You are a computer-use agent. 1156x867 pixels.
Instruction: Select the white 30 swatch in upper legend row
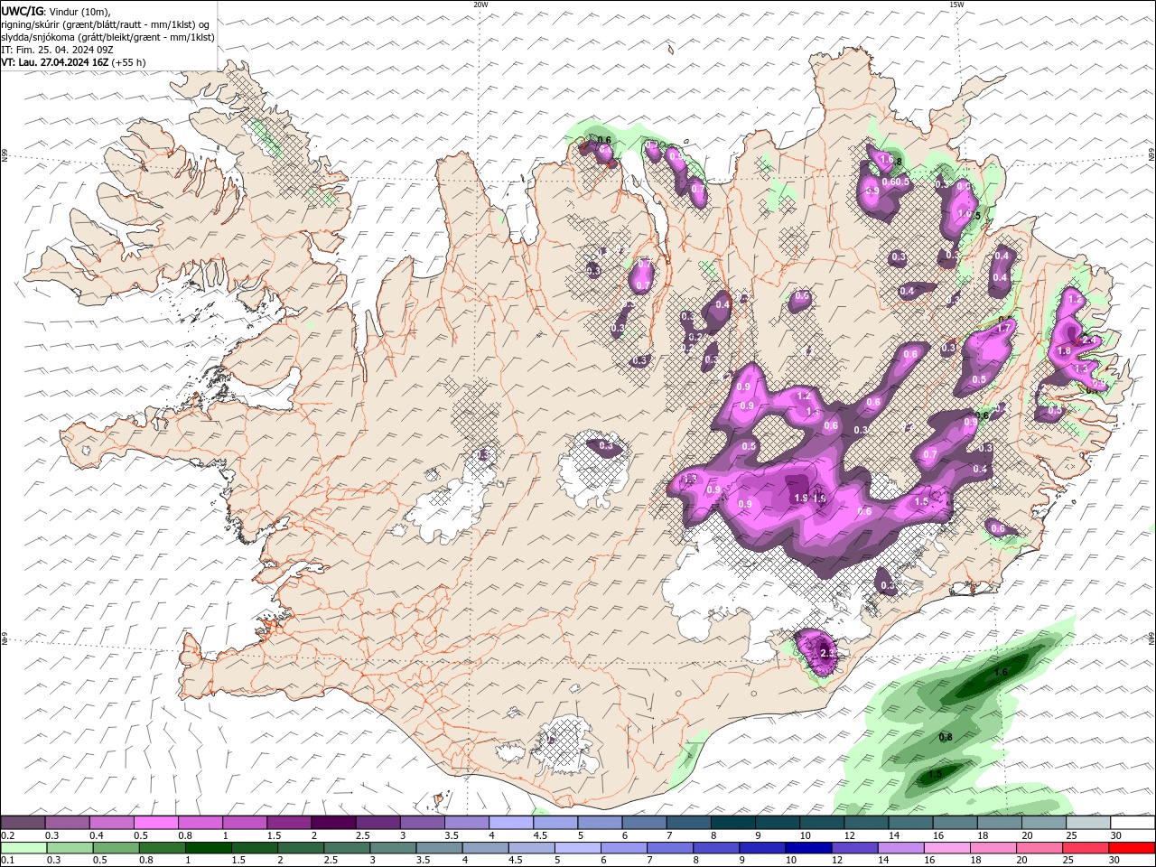point(1132,823)
